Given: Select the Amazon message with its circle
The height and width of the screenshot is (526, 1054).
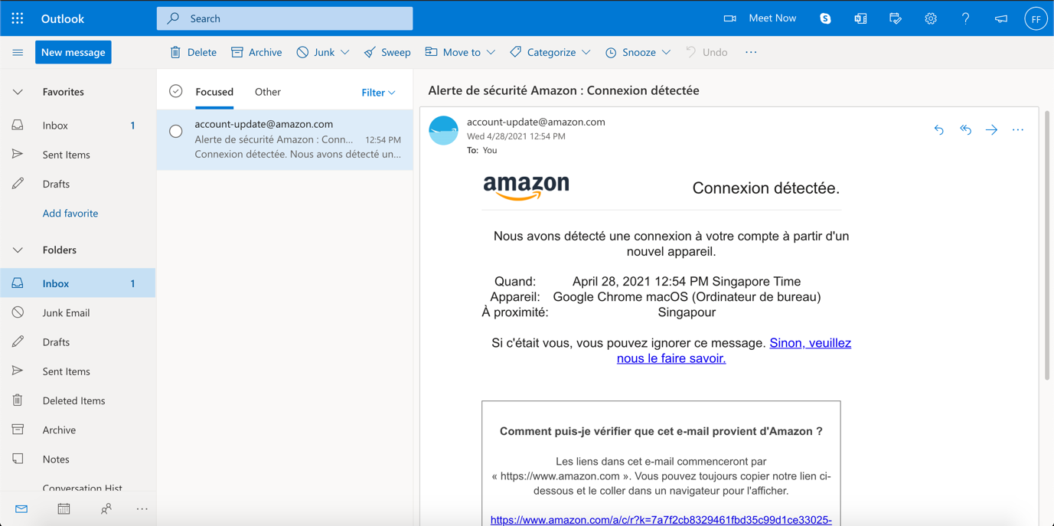Looking at the screenshot, I should click(176, 131).
